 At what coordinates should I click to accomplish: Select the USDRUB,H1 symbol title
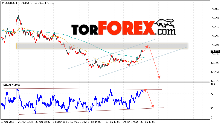[12, 3]
